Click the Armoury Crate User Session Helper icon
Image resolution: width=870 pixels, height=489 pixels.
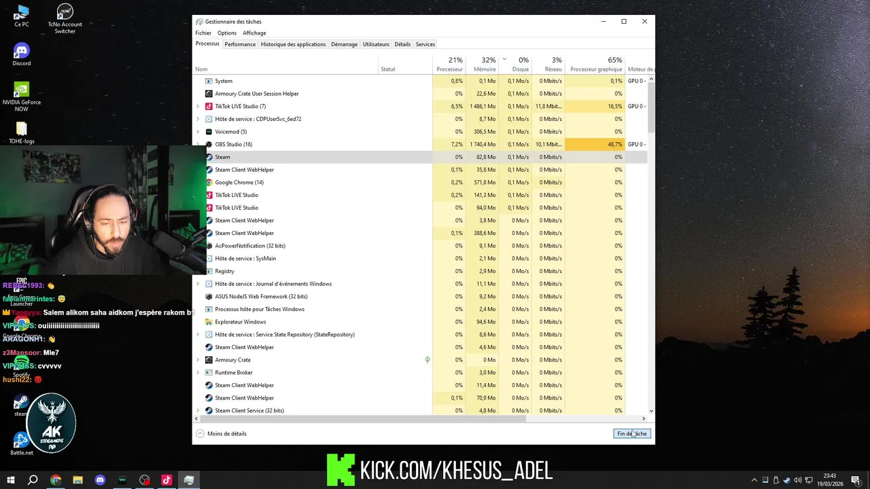[209, 94]
